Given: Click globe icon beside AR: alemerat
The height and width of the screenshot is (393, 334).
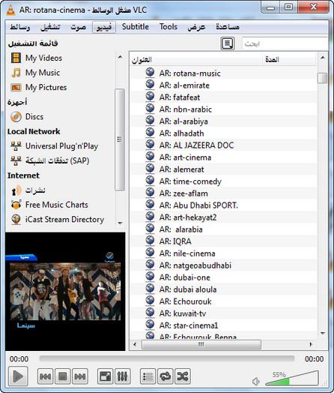Looking at the screenshot, I should pyautogui.click(x=150, y=168).
